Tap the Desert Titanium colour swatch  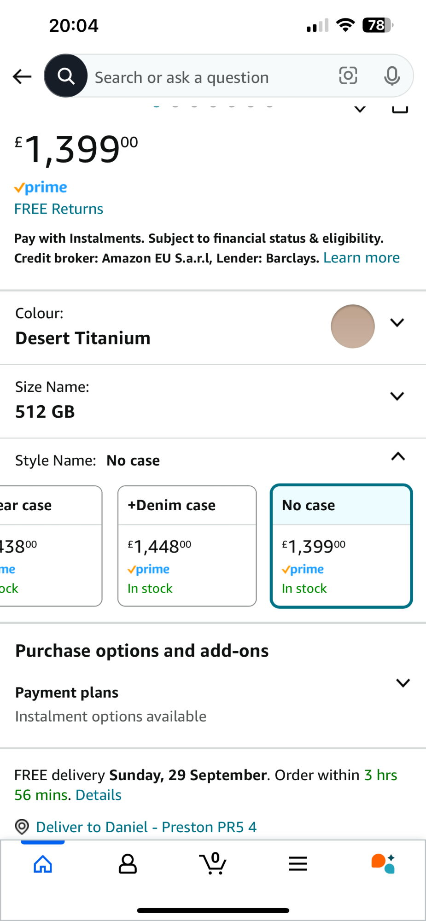[x=353, y=326]
